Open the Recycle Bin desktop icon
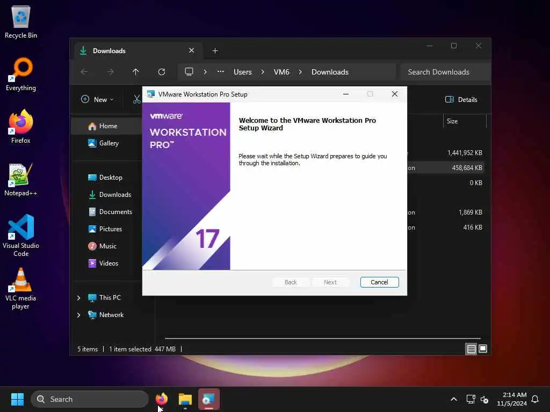Screen dimensions: 550x412 pos(21,22)
